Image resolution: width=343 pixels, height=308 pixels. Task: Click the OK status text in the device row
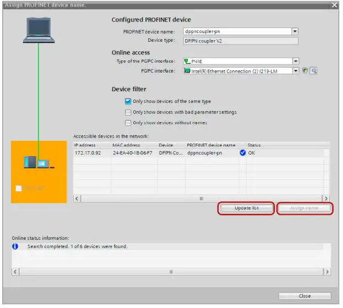click(x=252, y=153)
